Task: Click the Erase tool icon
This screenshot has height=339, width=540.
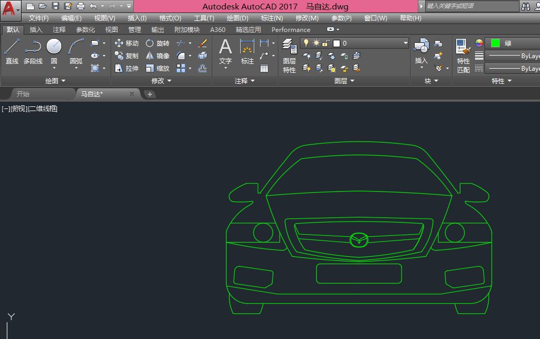Action: (202, 43)
